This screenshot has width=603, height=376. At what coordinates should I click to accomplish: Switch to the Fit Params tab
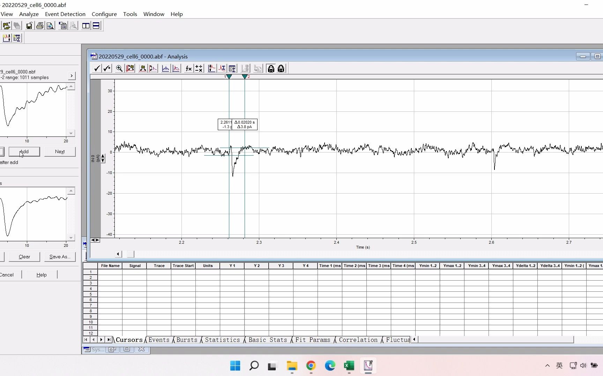313,340
